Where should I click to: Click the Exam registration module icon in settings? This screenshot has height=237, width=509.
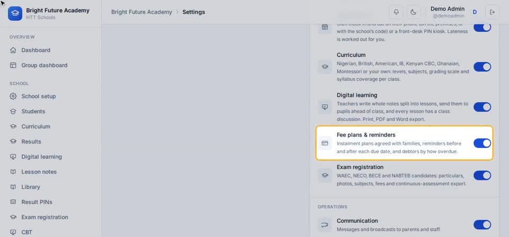[x=324, y=175]
